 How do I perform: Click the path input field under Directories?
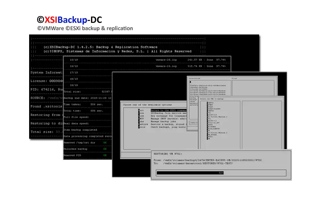(193, 123)
